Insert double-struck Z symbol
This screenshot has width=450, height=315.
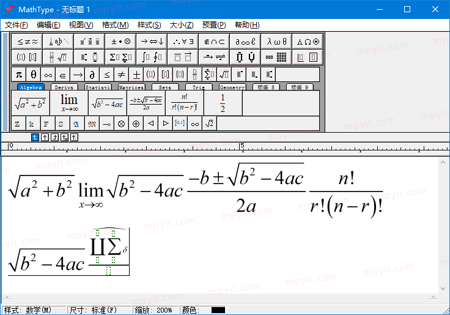coord(18,124)
